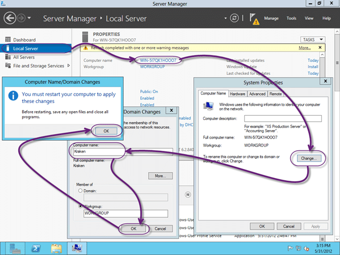Open the View menu
Screen dimensions: 340x255
(309, 18)
